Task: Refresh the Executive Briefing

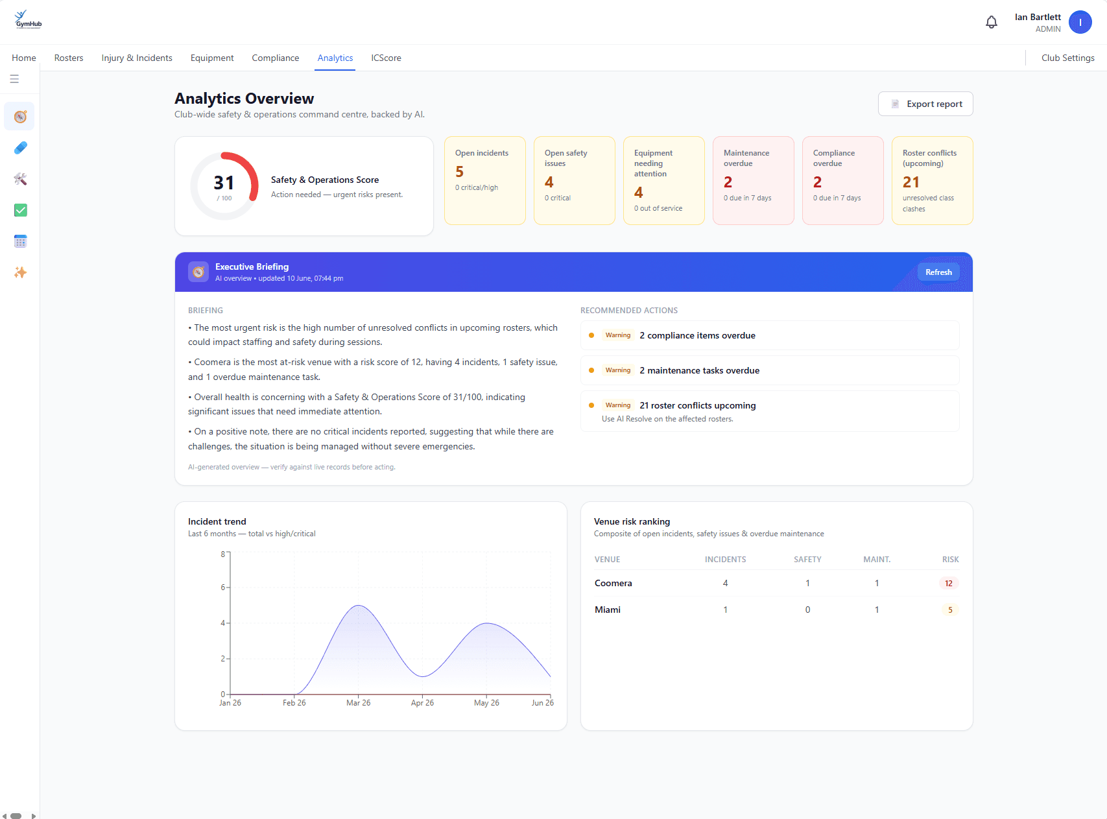Action: pos(938,272)
